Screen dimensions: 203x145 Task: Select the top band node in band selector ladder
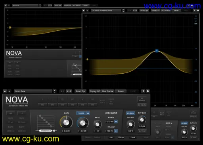click(x=40, y=116)
